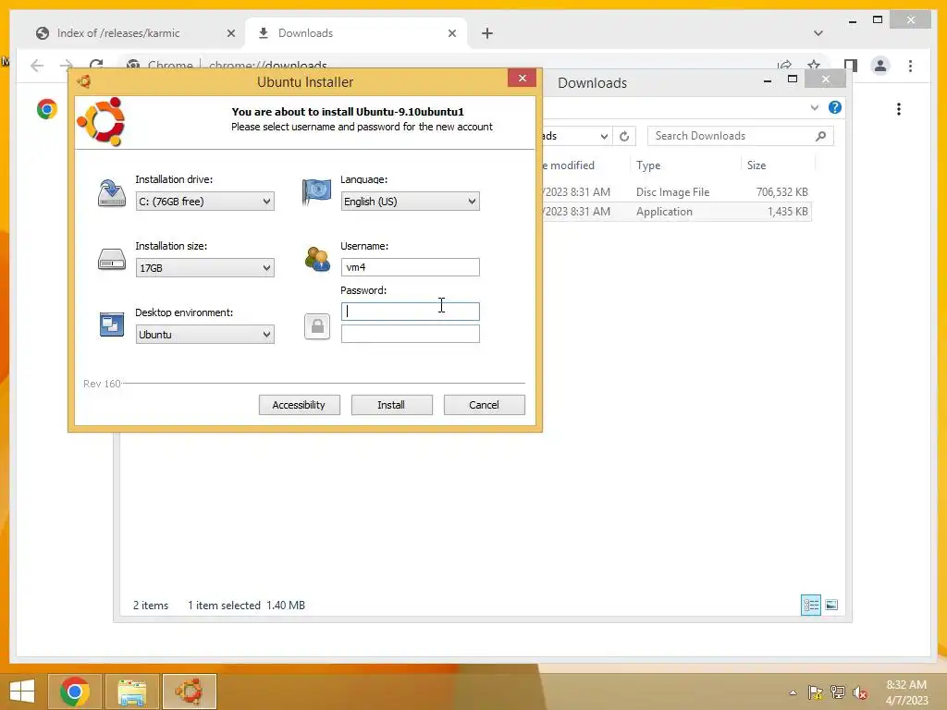This screenshot has width=947, height=710.
Task: Click the Ubuntu installer taskbar button
Action: point(190,692)
